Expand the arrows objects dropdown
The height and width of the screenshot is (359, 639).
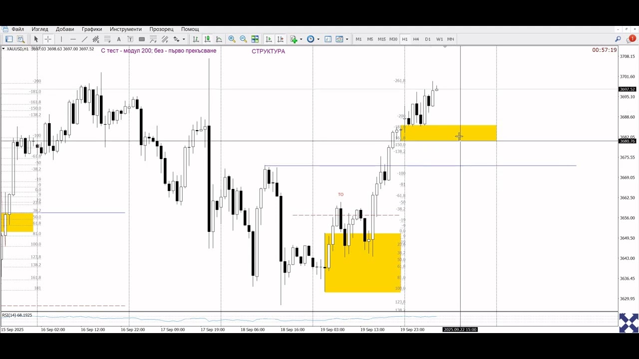tap(184, 39)
